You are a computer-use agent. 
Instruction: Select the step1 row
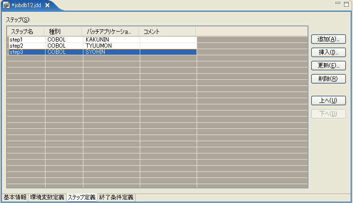(102, 40)
